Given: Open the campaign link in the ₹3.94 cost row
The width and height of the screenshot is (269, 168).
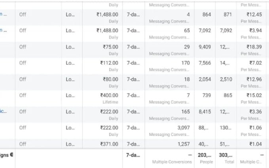Looking at the screenshot, I should [3, 30].
